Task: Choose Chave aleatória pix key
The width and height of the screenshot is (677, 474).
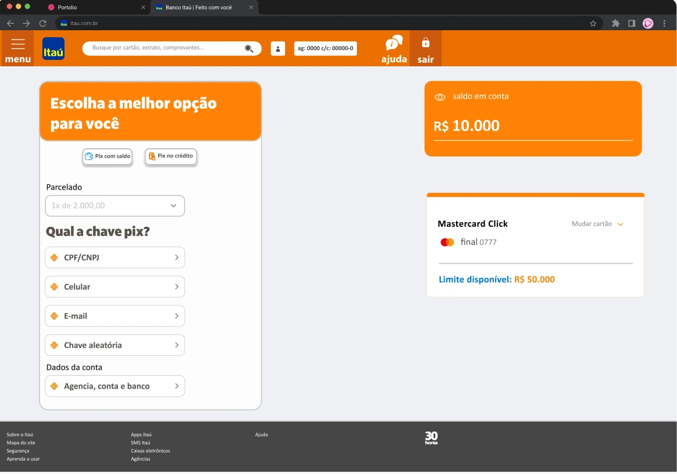Action: [115, 345]
